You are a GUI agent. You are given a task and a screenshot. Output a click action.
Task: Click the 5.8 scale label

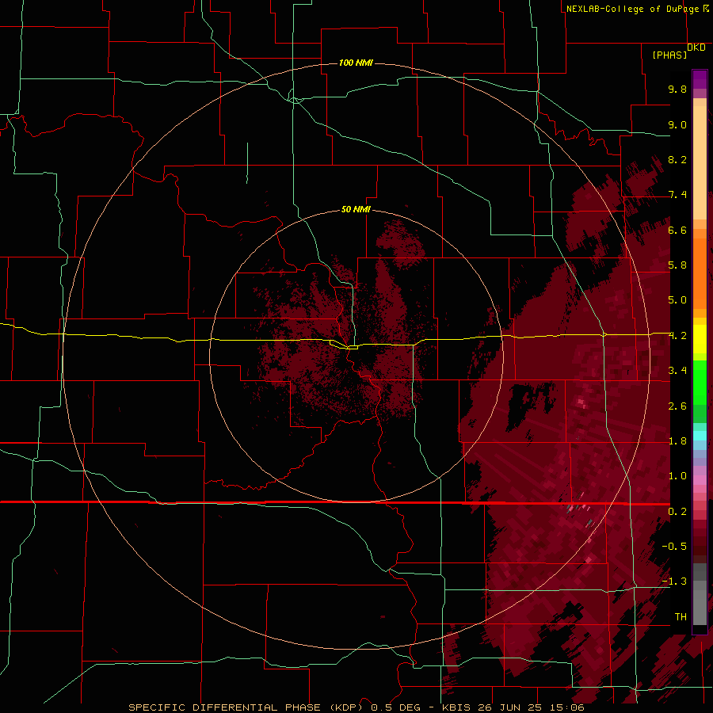coord(677,265)
